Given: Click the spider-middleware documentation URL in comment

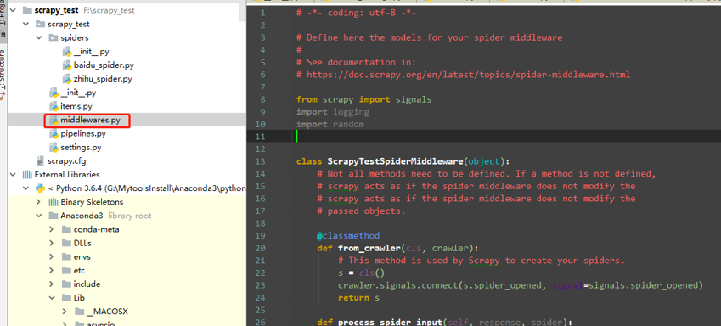Looking at the screenshot, I should [468, 75].
